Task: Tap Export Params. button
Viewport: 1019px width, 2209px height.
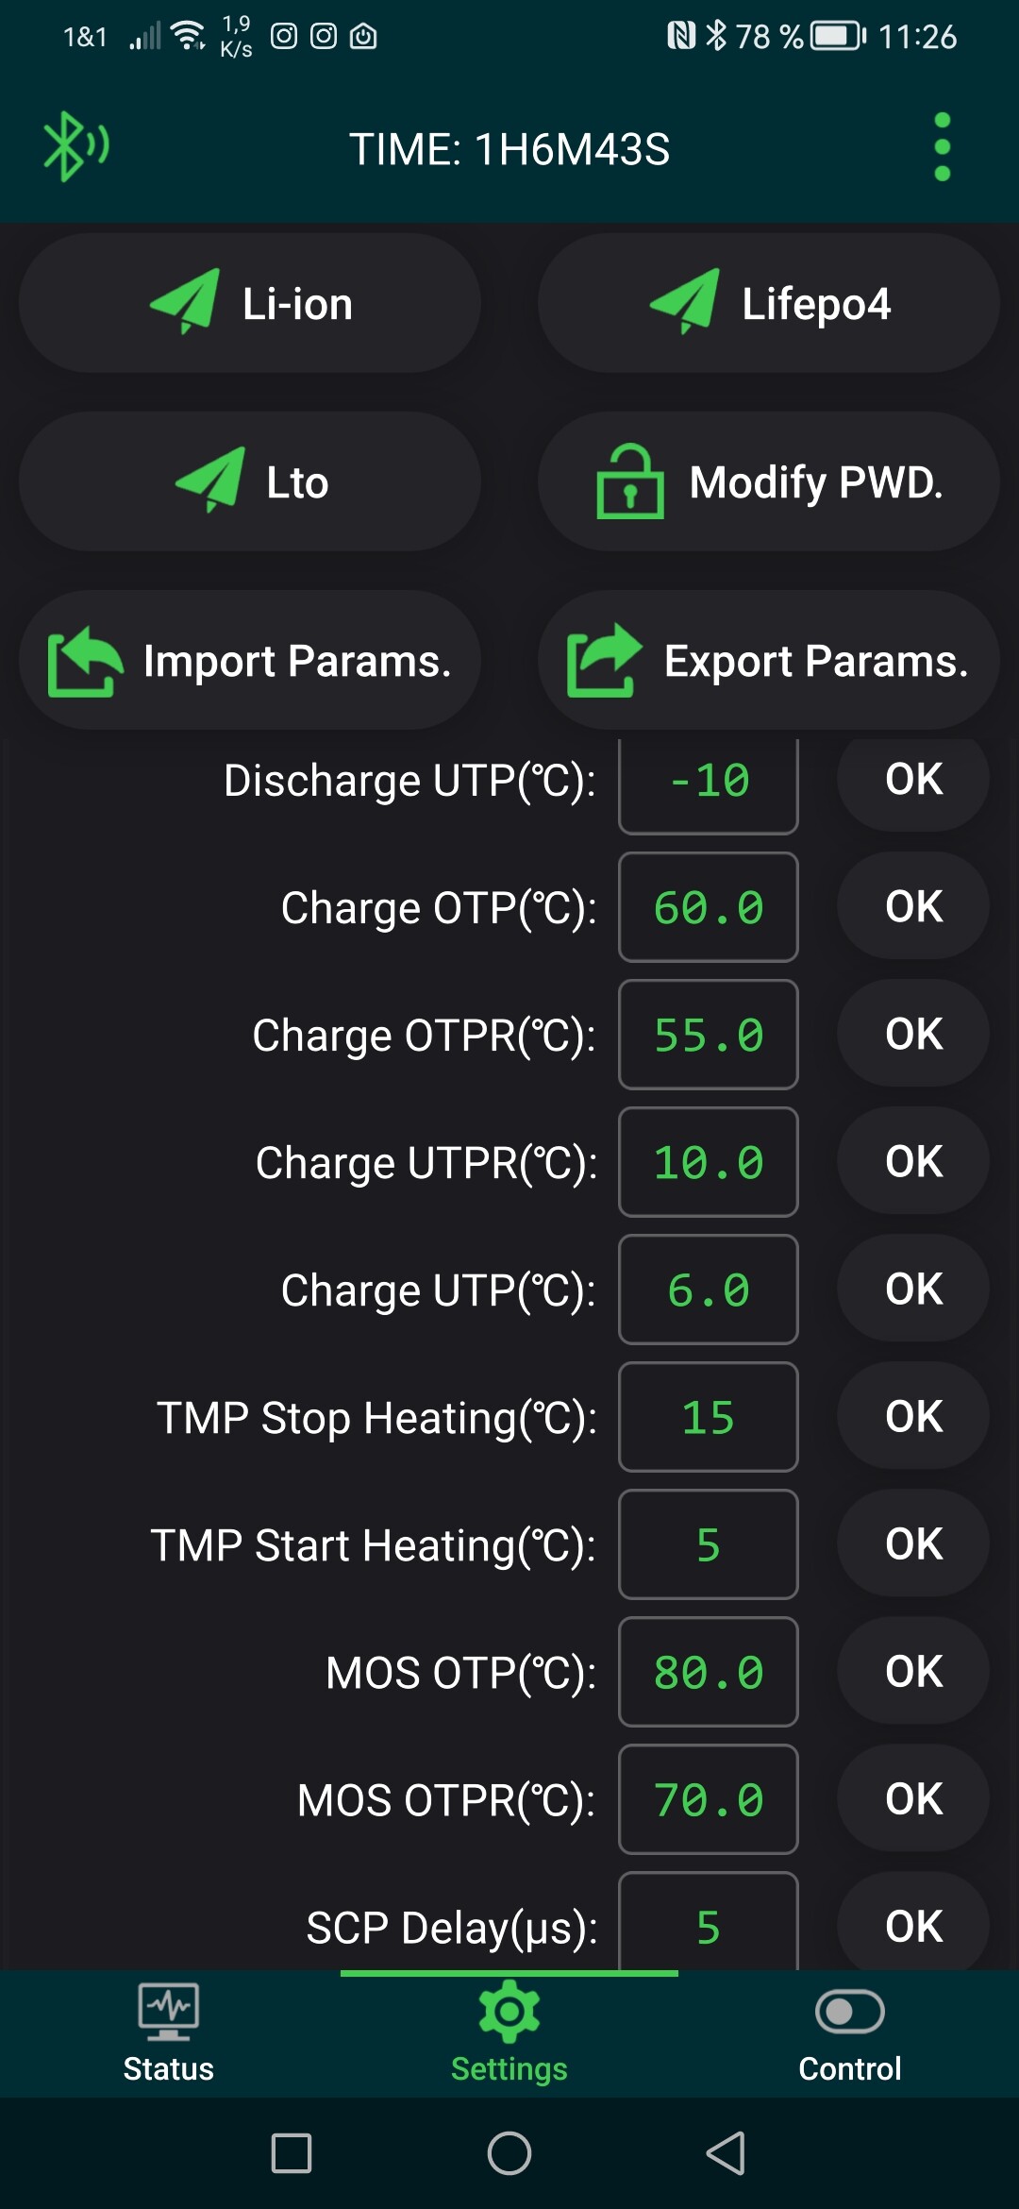Action: click(769, 661)
